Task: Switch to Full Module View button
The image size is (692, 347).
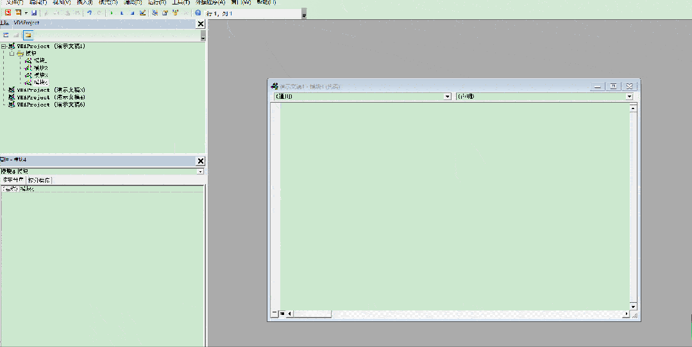Action: 282,314
